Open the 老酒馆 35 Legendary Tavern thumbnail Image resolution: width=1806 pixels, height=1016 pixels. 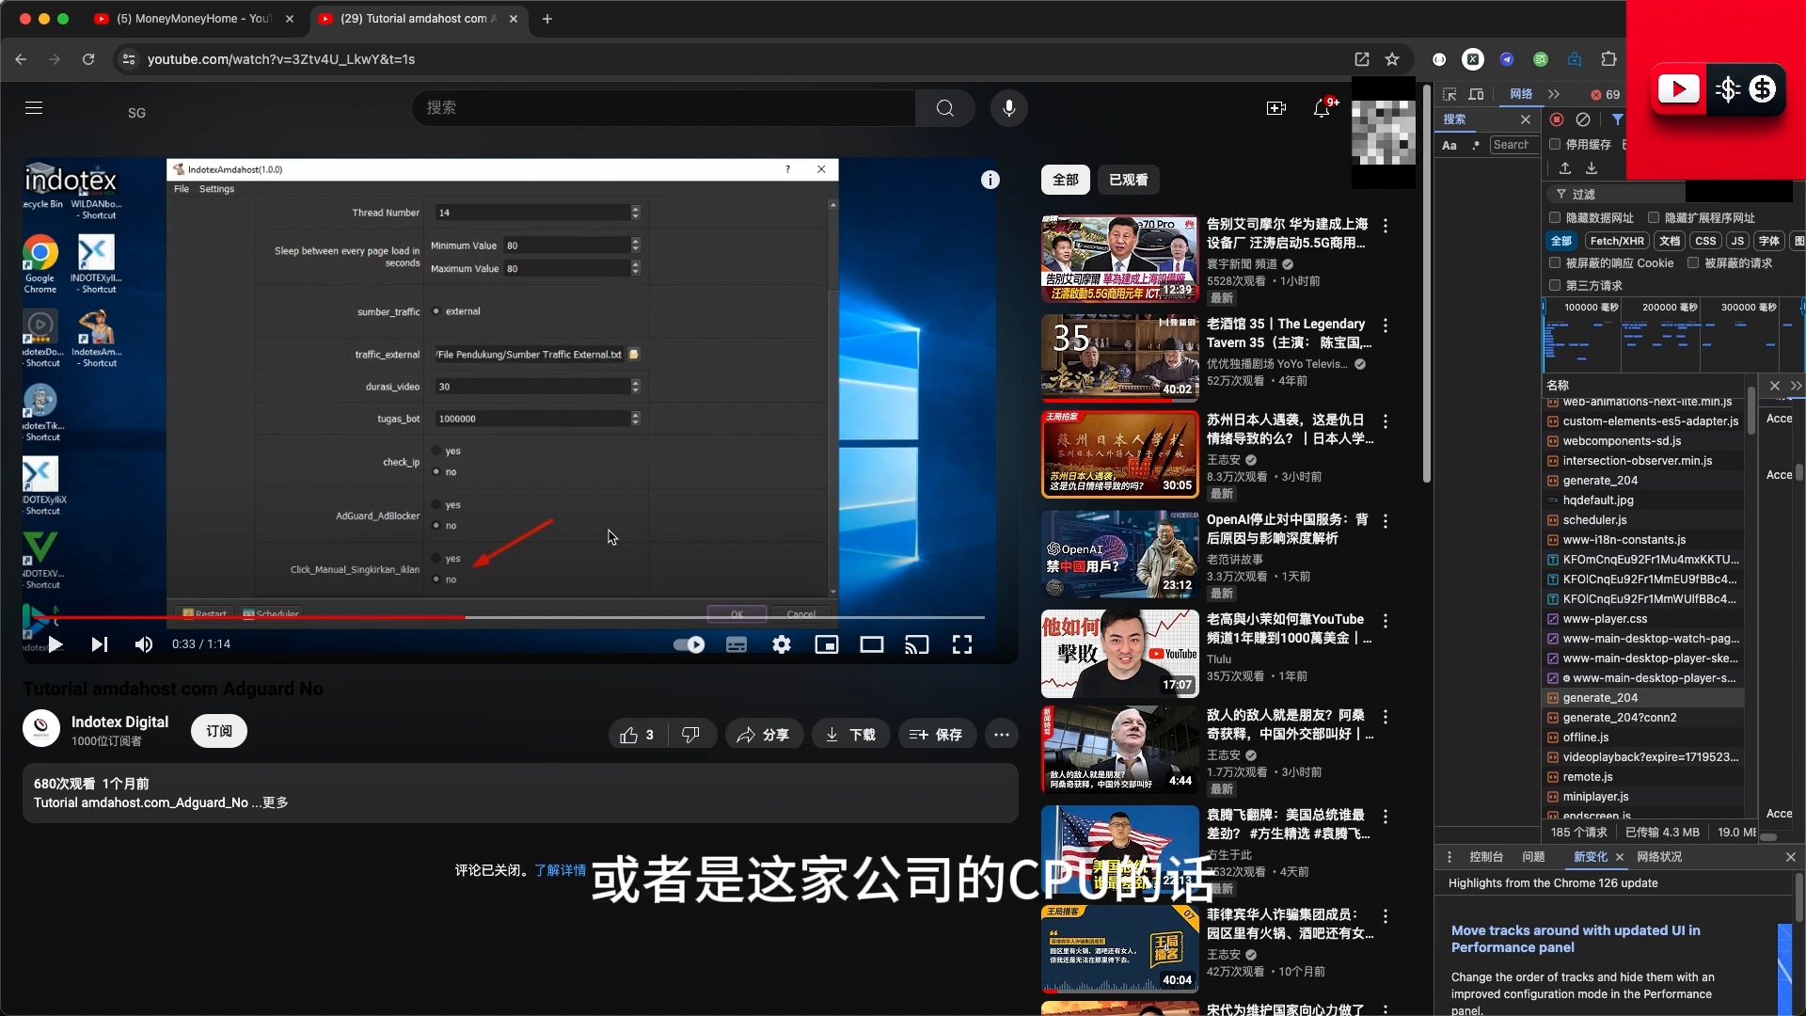tap(1119, 358)
